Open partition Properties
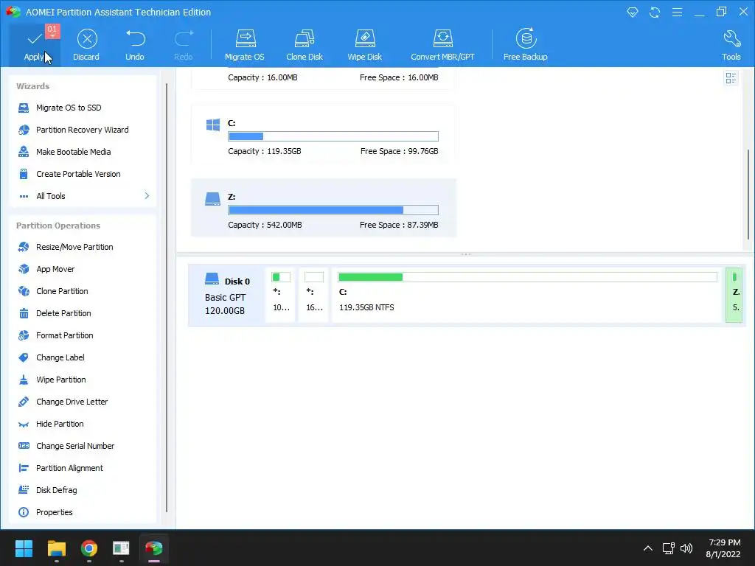Image resolution: width=755 pixels, height=566 pixels. (x=54, y=513)
